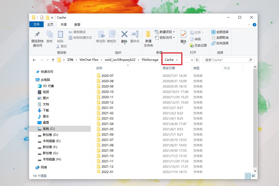The width and height of the screenshot is (279, 186).
Task: Expand chevron after Cache breadcrumb
Action: [177, 60]
